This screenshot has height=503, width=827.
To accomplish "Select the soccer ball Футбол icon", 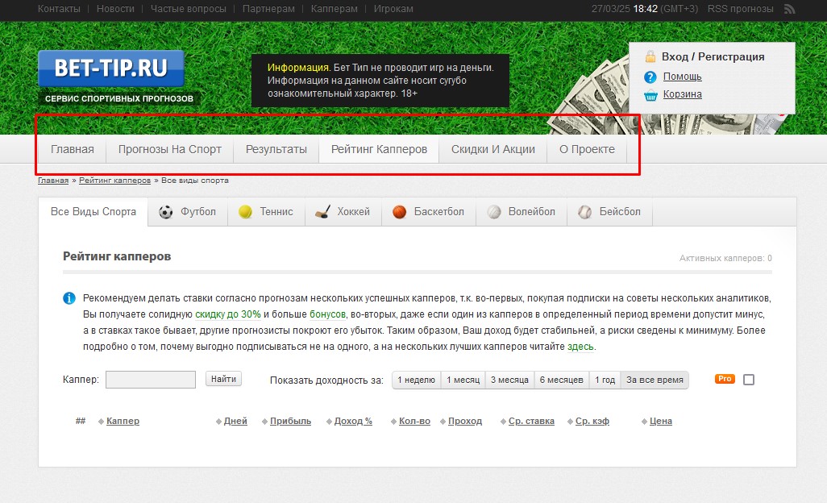I will click(x=166, y=212).
